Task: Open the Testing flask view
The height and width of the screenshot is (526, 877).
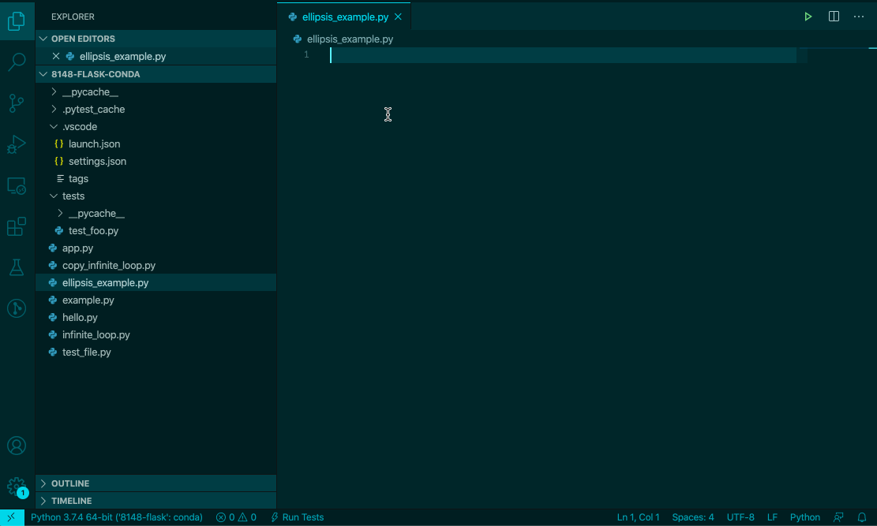Action: [17, 267]
